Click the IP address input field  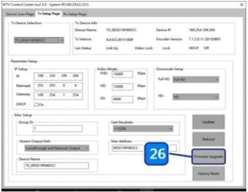[58, 76]
